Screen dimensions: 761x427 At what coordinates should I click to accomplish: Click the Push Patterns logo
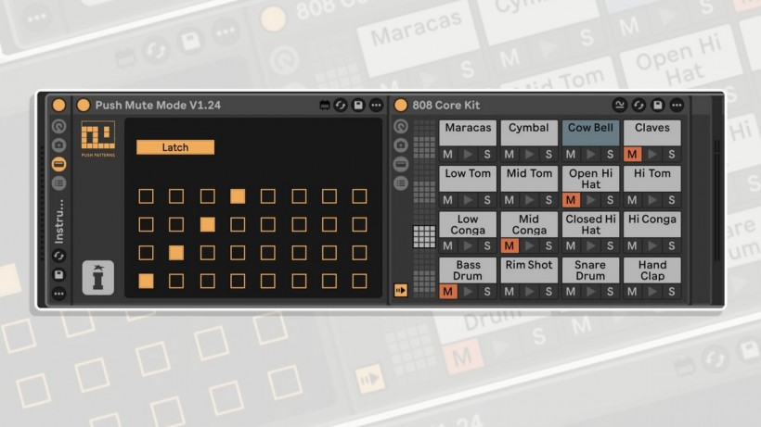[98, 139]
